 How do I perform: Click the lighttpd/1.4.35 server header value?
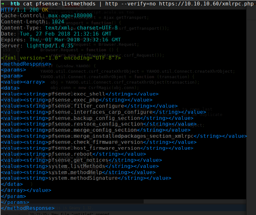(x=50, y=45)
